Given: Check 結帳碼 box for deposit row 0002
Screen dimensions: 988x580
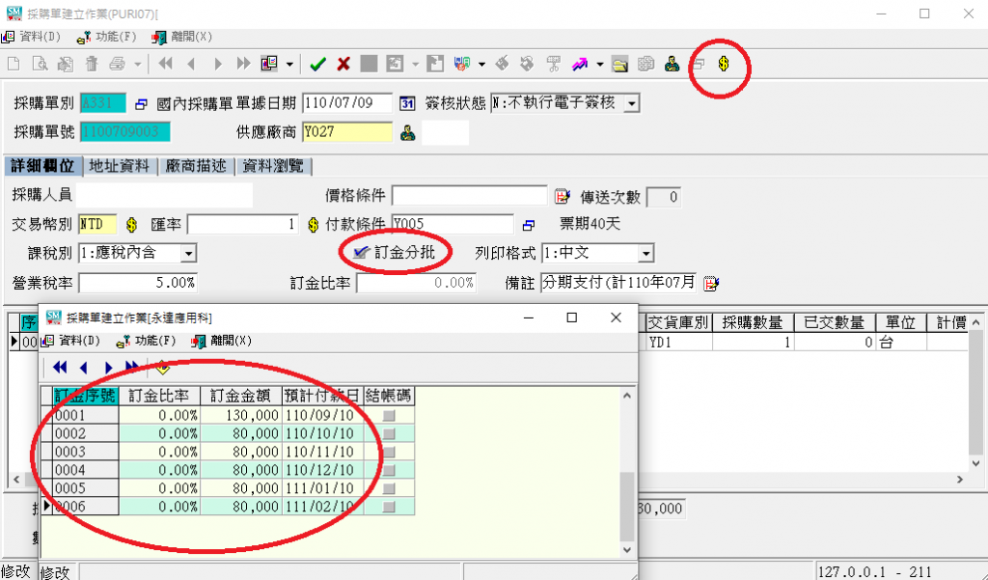Looking at the screenshot, I should 389,433.
